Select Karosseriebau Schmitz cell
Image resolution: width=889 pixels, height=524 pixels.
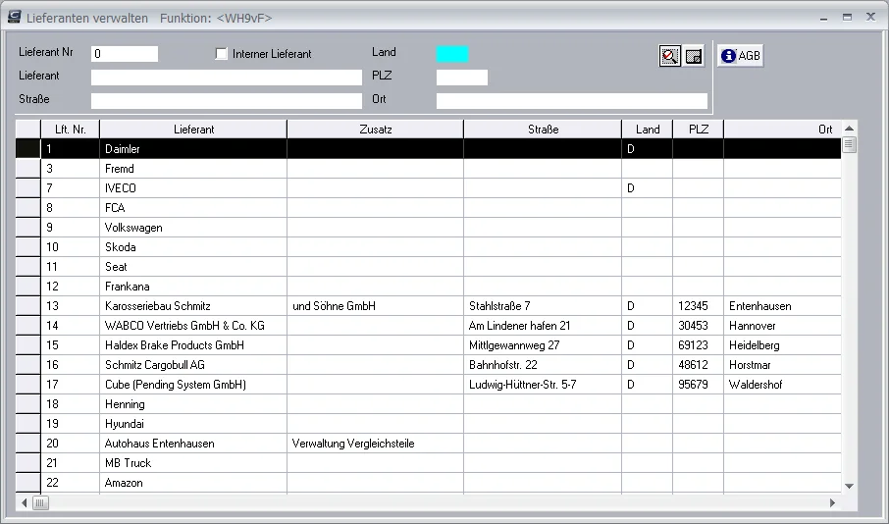[x=193, y=306]
